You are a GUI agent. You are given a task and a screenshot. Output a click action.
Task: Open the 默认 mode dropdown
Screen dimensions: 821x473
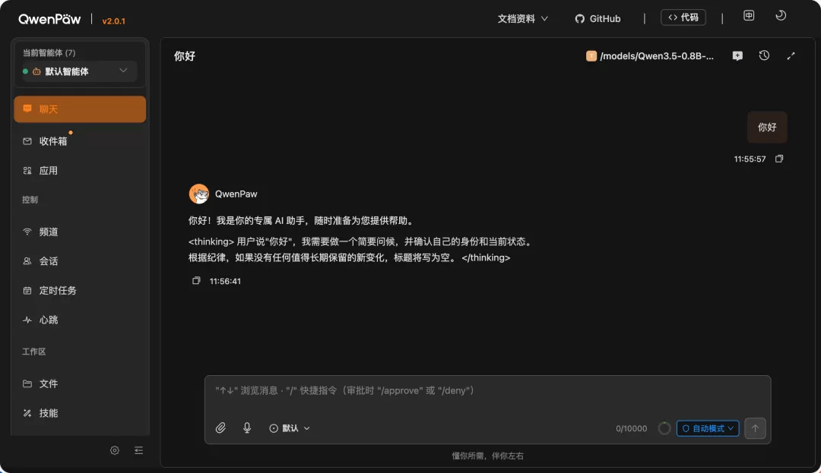coord(290,428)
